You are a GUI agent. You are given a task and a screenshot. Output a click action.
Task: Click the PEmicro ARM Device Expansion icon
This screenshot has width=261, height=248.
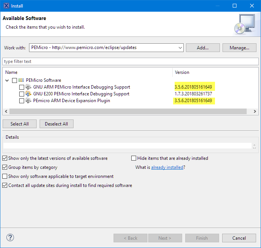28,101
